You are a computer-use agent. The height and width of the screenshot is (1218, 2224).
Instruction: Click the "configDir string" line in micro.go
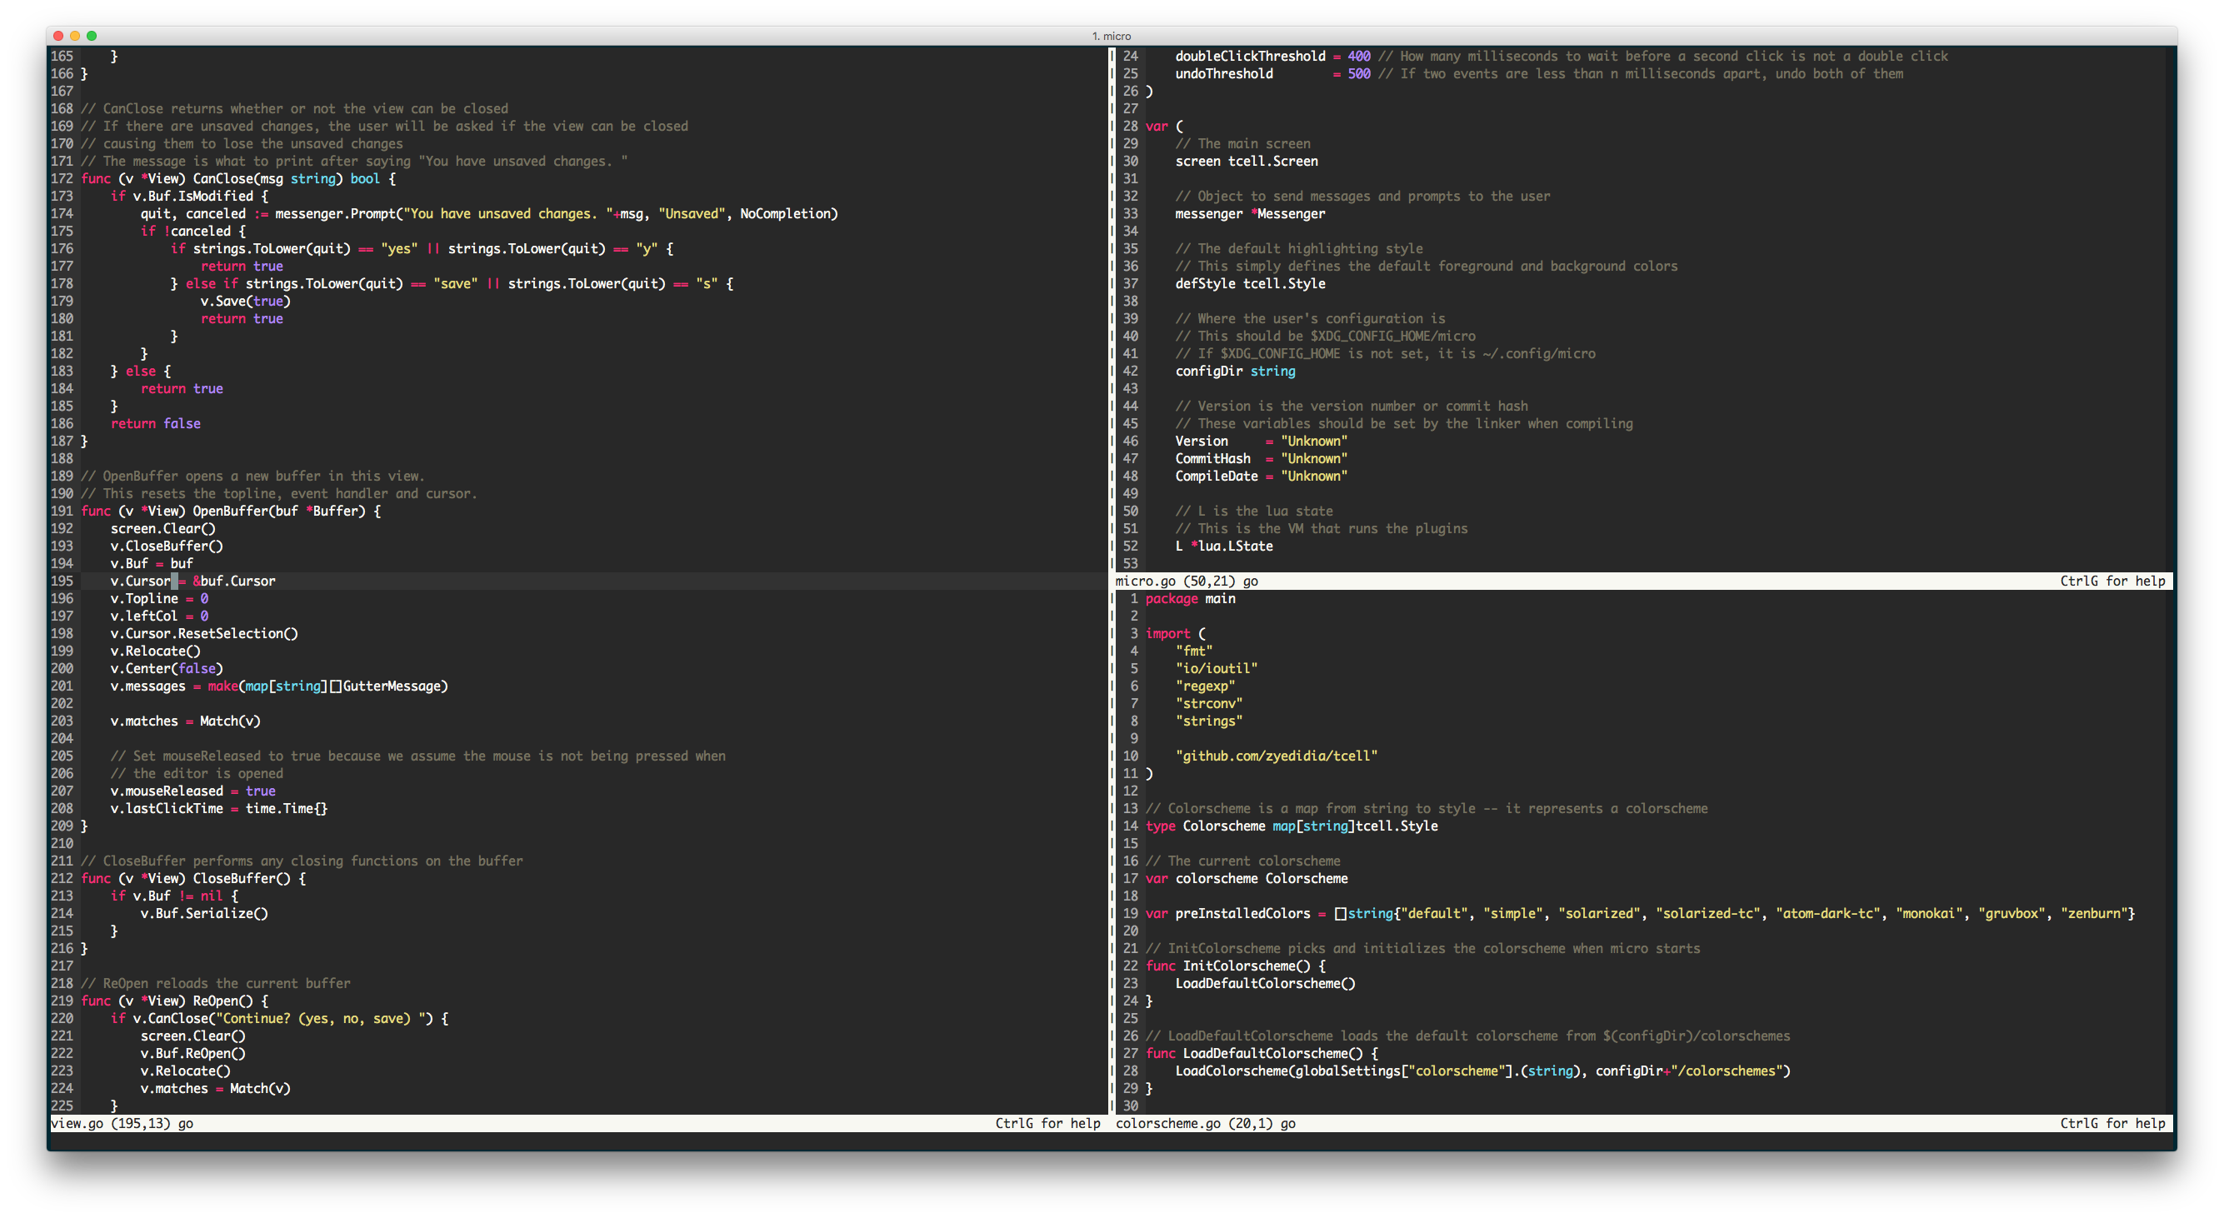(1235, 372)
